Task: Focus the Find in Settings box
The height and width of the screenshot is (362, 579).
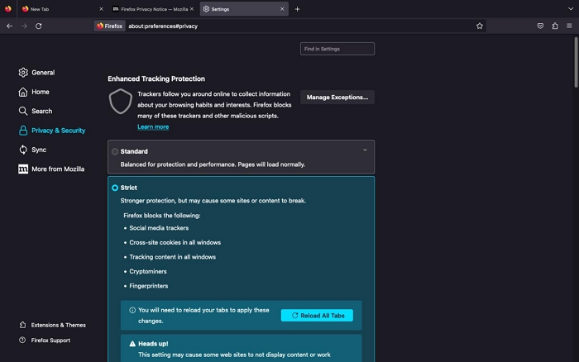Action: click(x=337, y=49)
